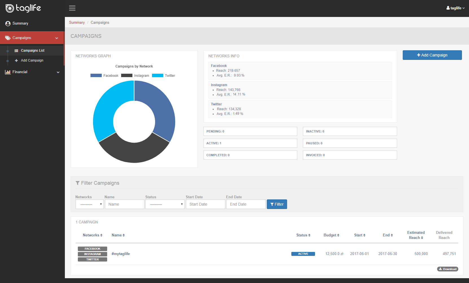This screenshot has width=469, height=283.
Task: Open Campaigns List in sidebar
Action: [33, 51]
